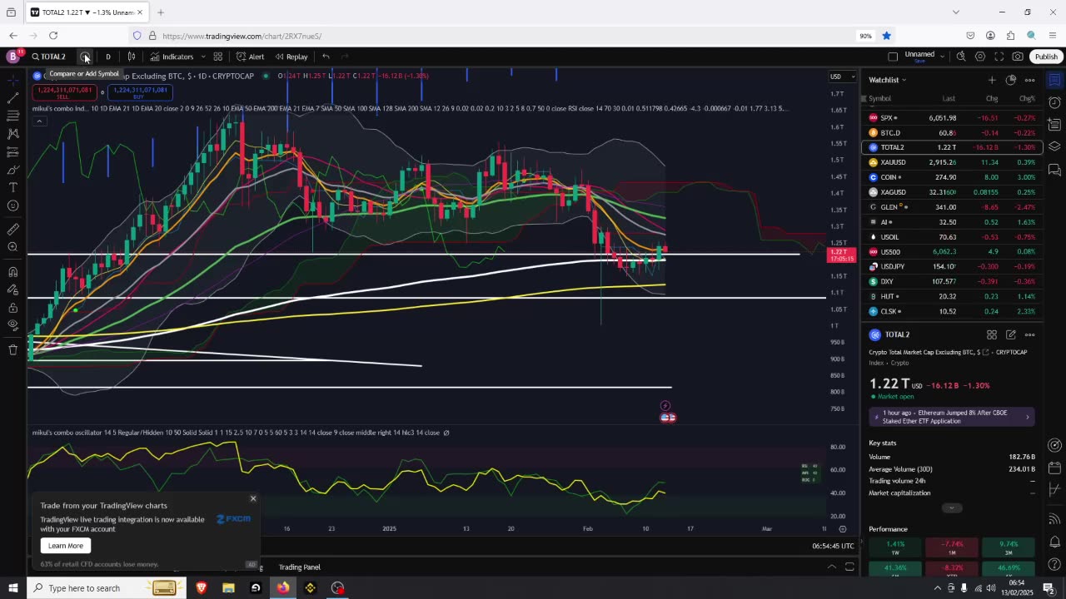Image resolution: width=1066 pixels, height=599 pixels.
Task: Select the crosshair cursor tool
Action: 12,80
